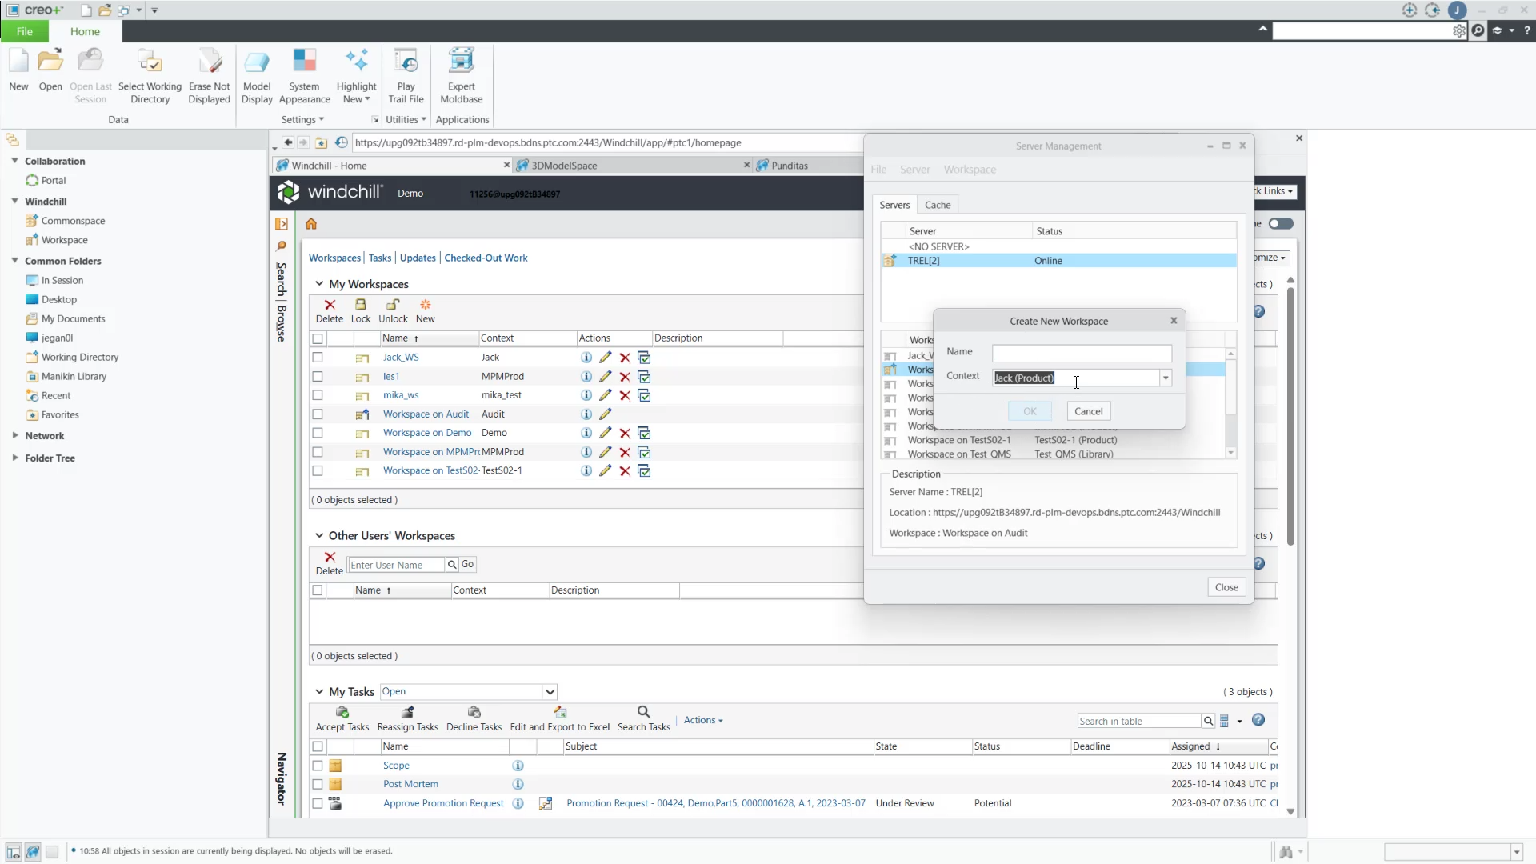Click the Enter User Name search field
This screenshot has height=864, width=1536.
396,565
